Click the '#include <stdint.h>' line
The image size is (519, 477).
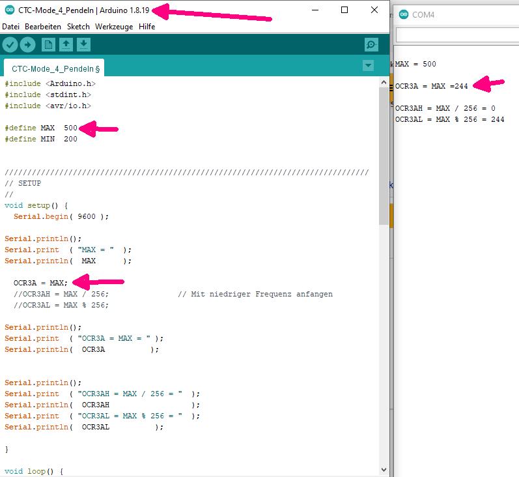[x=48, y=94]
